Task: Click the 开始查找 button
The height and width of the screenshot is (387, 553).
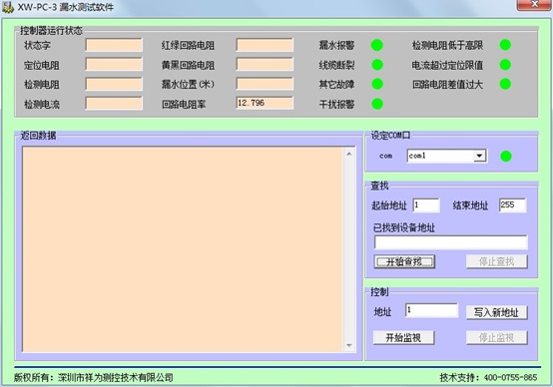Action: click(404, 262)
